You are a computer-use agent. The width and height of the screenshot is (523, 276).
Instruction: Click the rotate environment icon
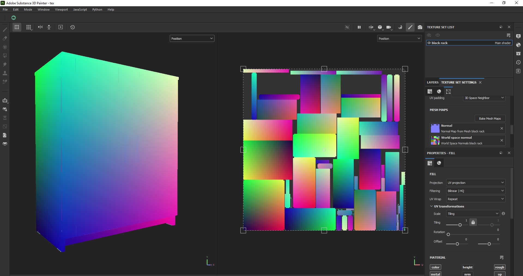coord(400,27)
